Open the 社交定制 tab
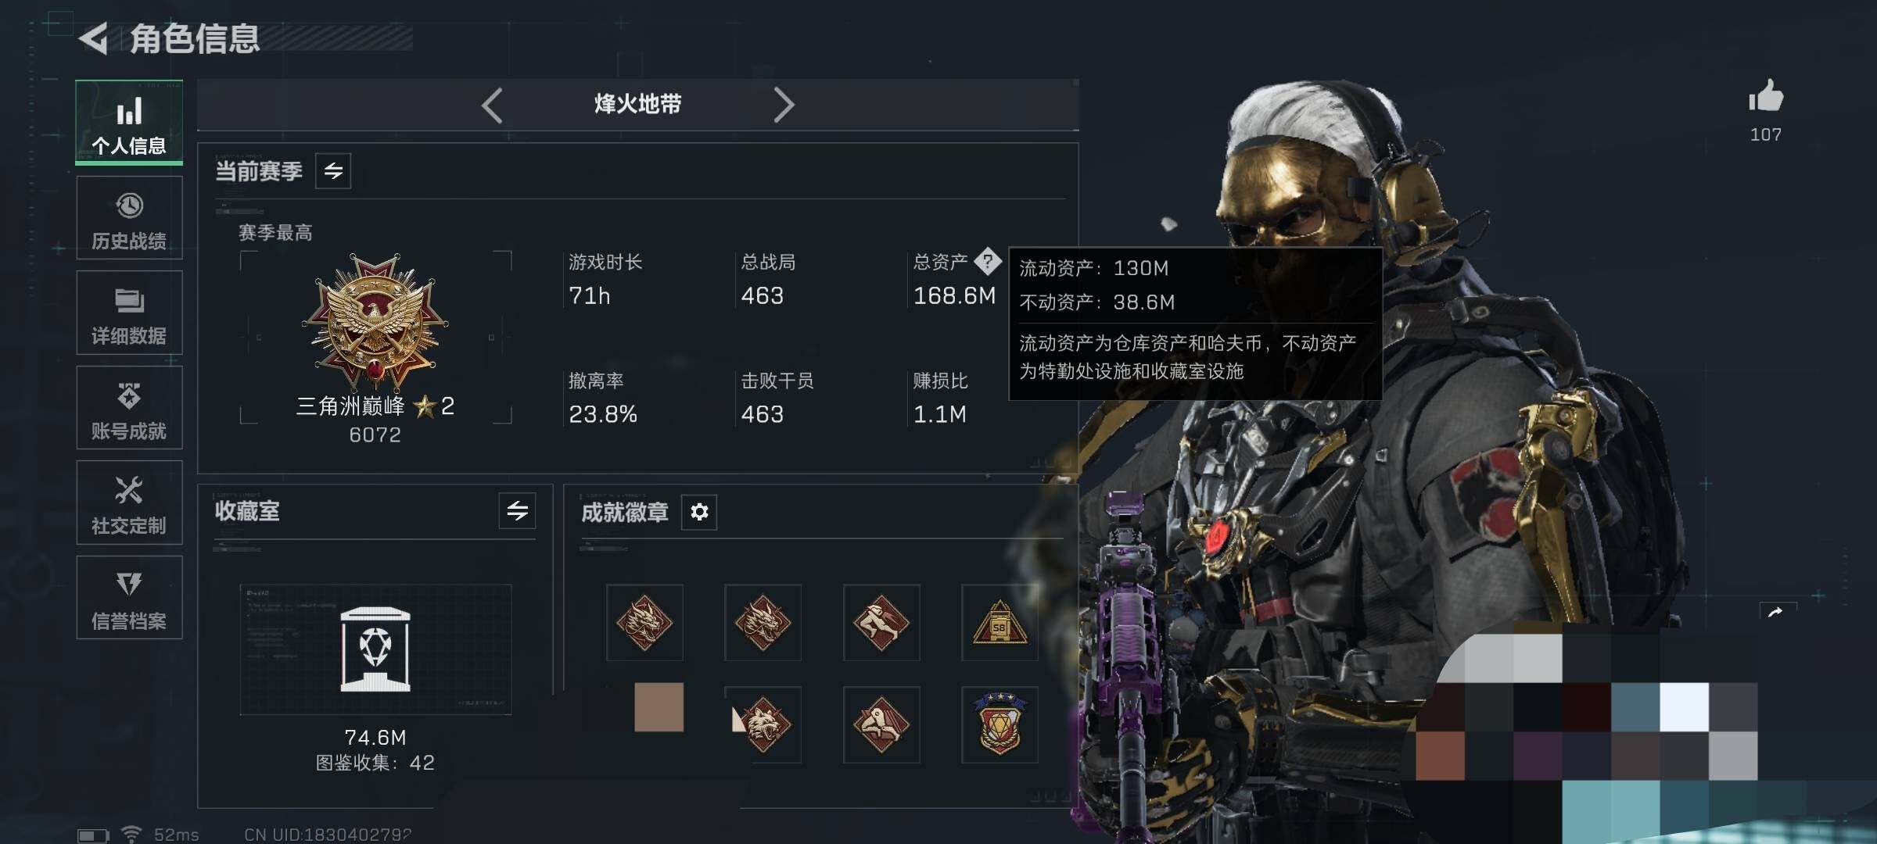Image resolution: width=1877 pixels, height=844 pixels. pyautogui.click(x=129, y=502)
